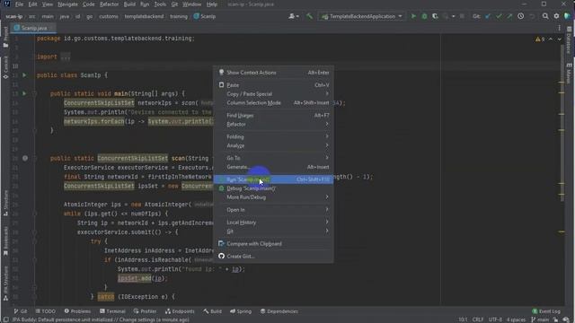
Task: Click the gutter icon beside scan method
Action: tap(25, 158)
